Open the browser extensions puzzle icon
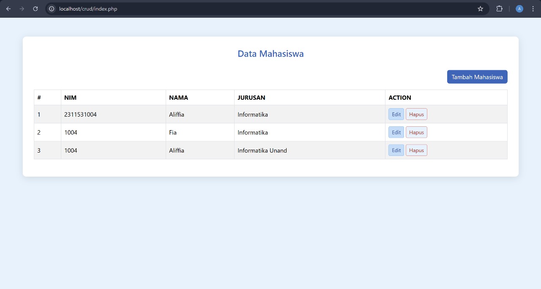Image resolution: width=541 pixels, height=289 pixels. tap(499, 8)
